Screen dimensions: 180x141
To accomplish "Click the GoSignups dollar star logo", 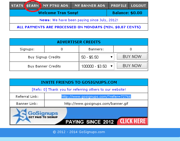I will pyautogui.click(x=22, y=116).
